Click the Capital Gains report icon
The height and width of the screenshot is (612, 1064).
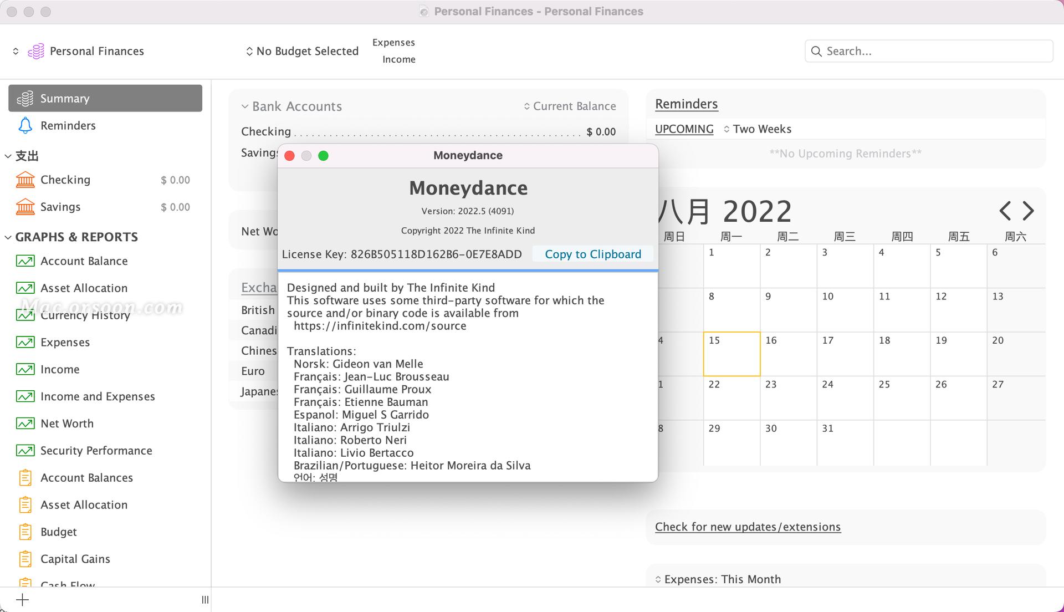coord(24,559)
